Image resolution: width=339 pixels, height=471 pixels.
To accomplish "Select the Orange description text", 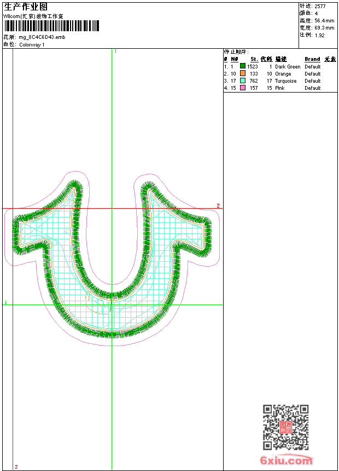I will click(x=283, y=74).
